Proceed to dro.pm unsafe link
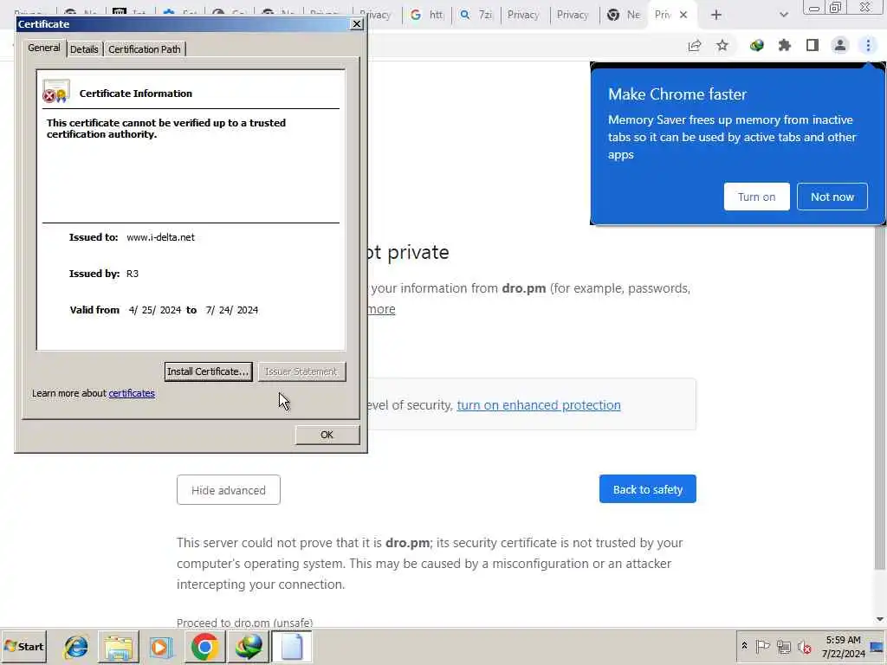 pos(244,623)
